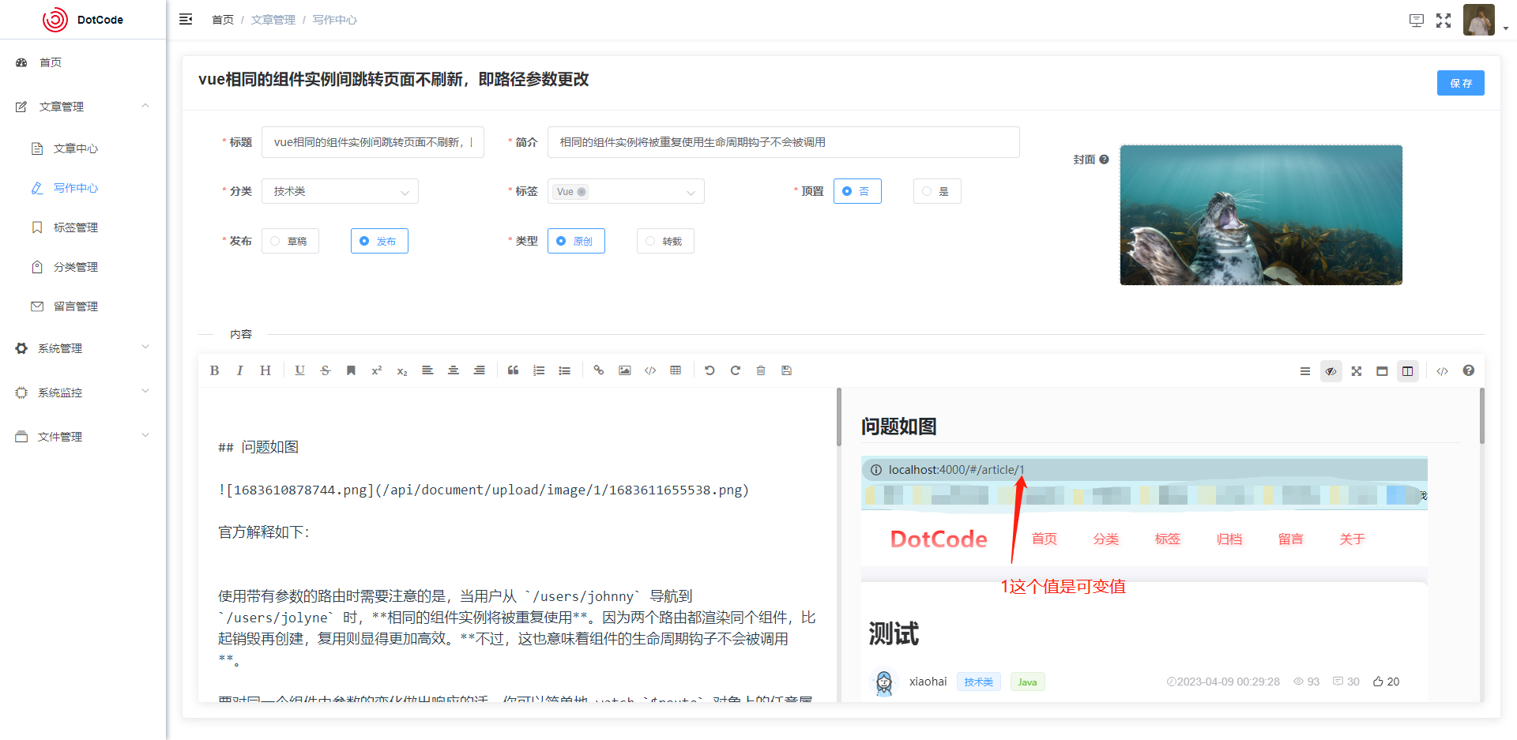This screenshot has height=740, width=1517.
Task: Apply italic formatting in editor toolbar
Action: [239, 370]
